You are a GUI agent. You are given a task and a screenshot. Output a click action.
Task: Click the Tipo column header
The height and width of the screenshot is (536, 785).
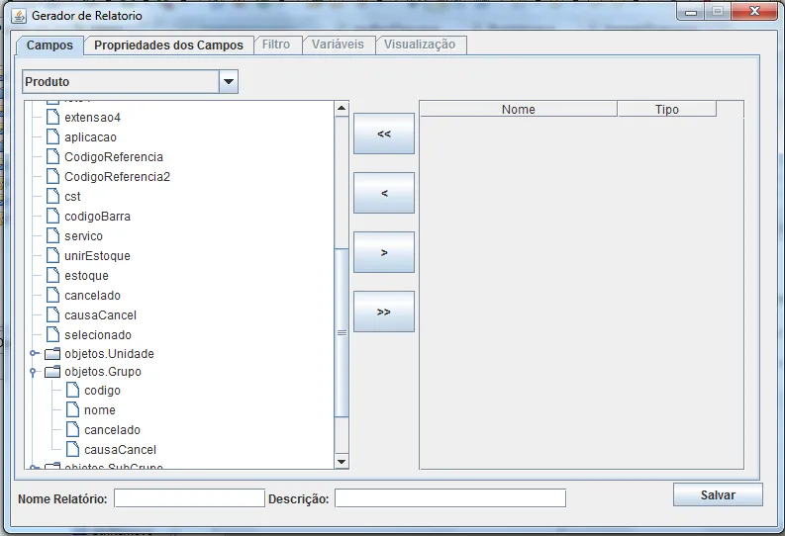coord(667,110)
